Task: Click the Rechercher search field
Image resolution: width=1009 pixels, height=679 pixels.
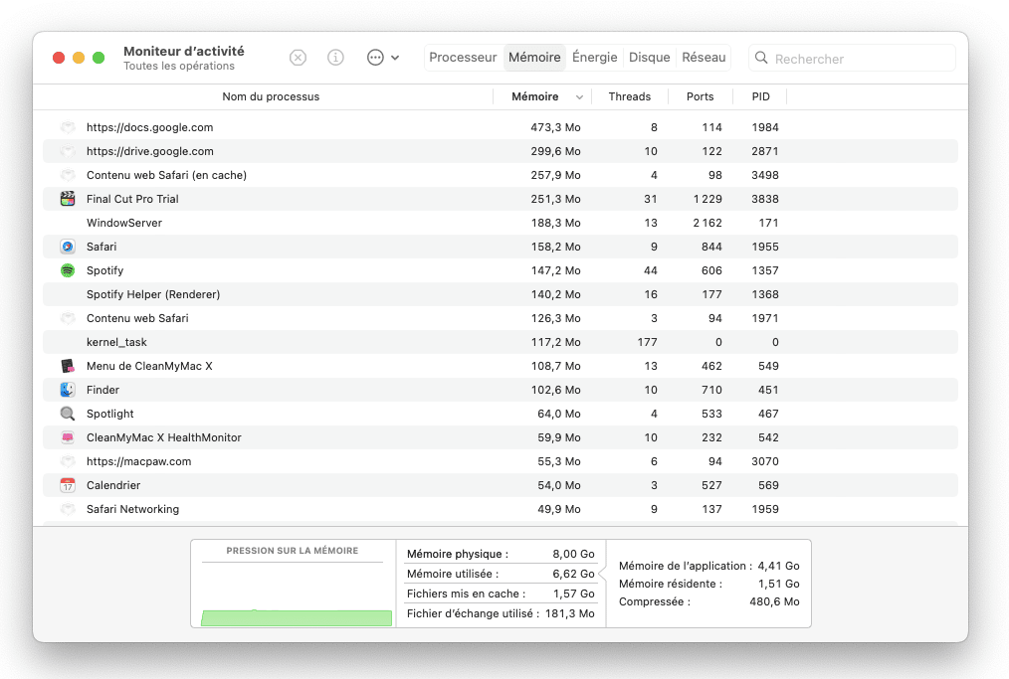Action: [x=861, y=59]
